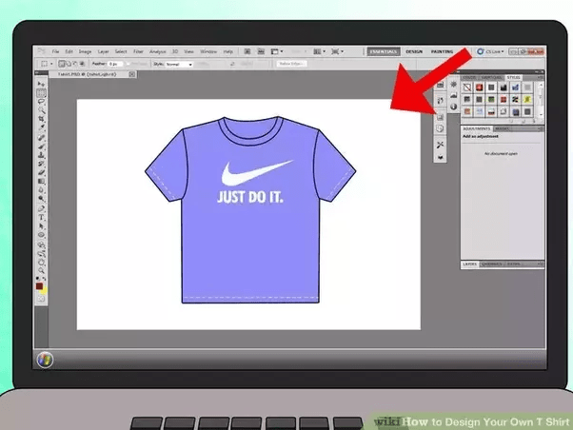Select the Brush tool

41,147
